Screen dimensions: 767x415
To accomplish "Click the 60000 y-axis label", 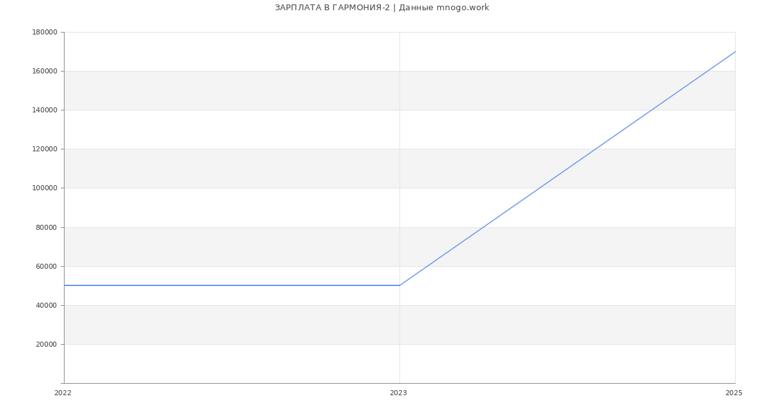I will [47, 266].
